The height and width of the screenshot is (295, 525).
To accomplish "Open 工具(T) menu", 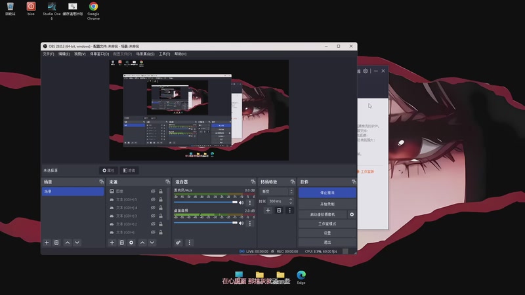I will click(165, 54).
